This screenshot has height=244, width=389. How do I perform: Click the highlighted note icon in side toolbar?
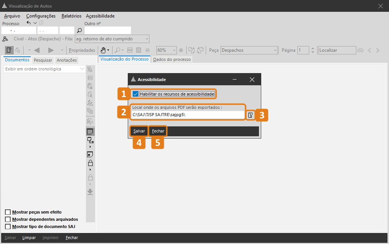(90, 131)
